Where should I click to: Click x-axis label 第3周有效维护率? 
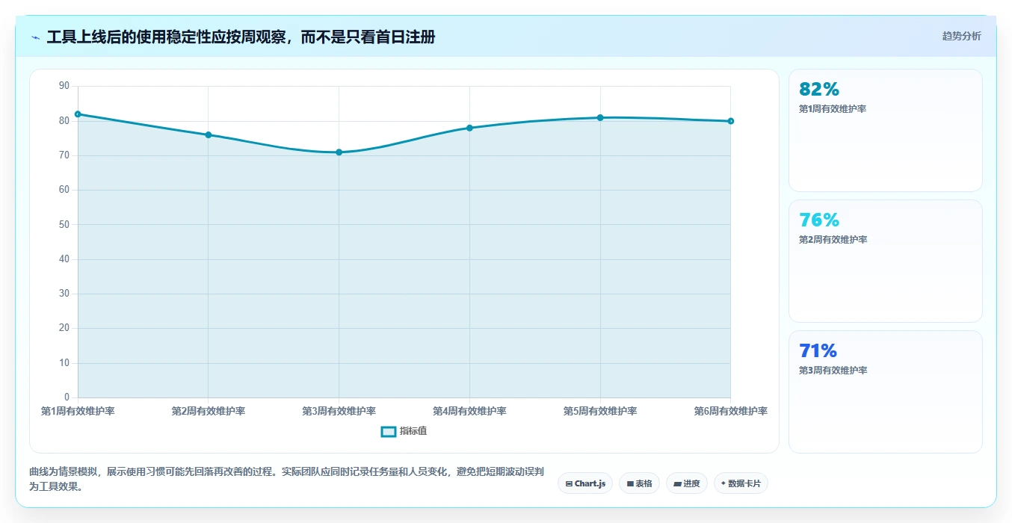pyautogui.click(x=339, y=411)
